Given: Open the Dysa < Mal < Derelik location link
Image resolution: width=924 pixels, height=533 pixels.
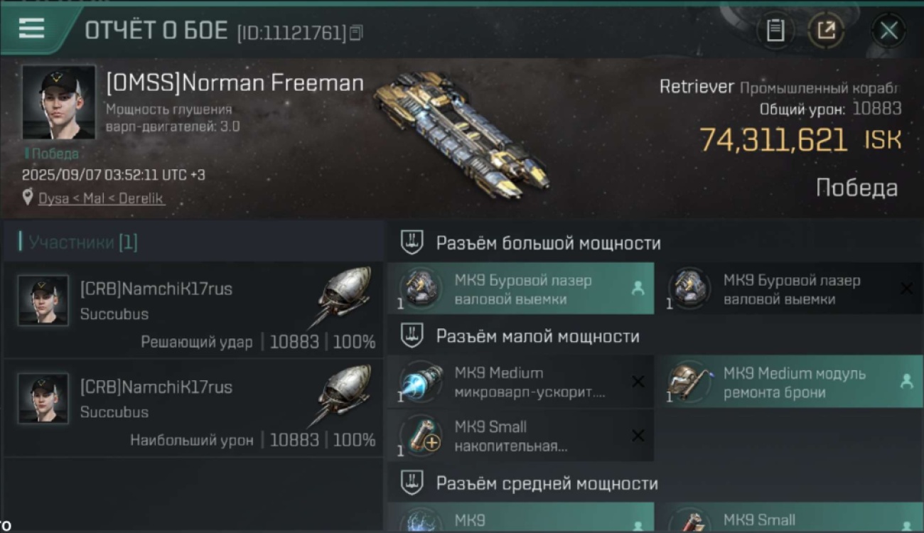Looking at the screenshot, I should point(102,198).
